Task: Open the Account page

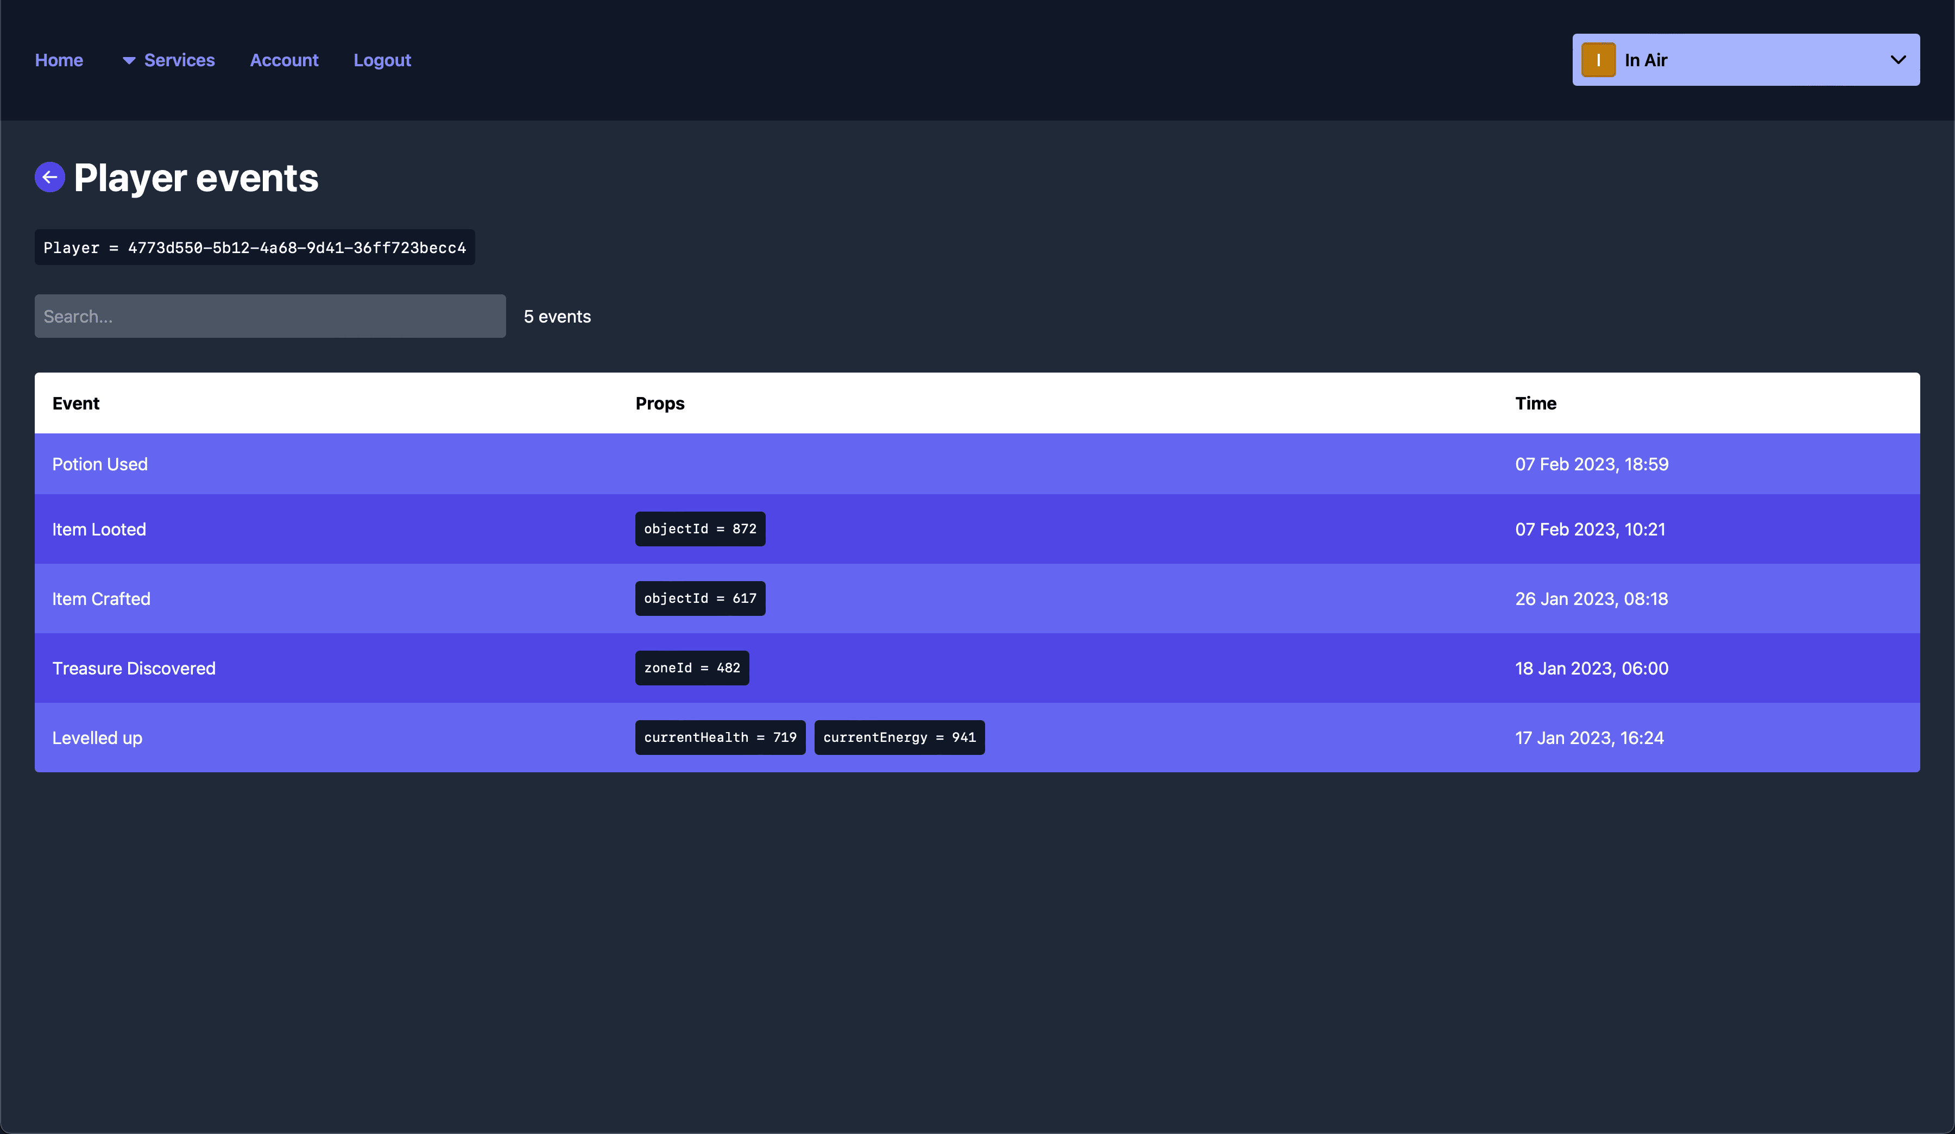Action: pyautogui.click(x=284, y=60)
